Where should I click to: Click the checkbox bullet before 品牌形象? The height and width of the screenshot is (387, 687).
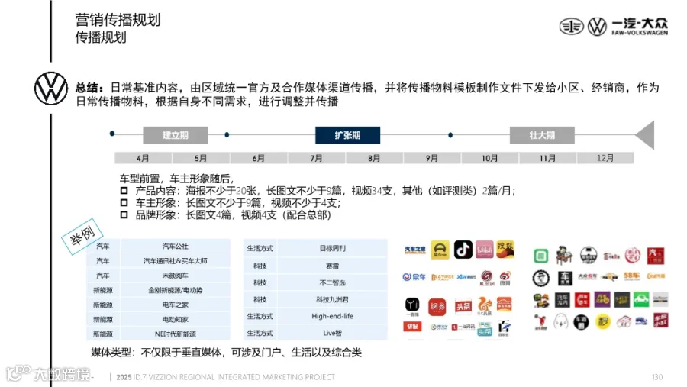124,214
